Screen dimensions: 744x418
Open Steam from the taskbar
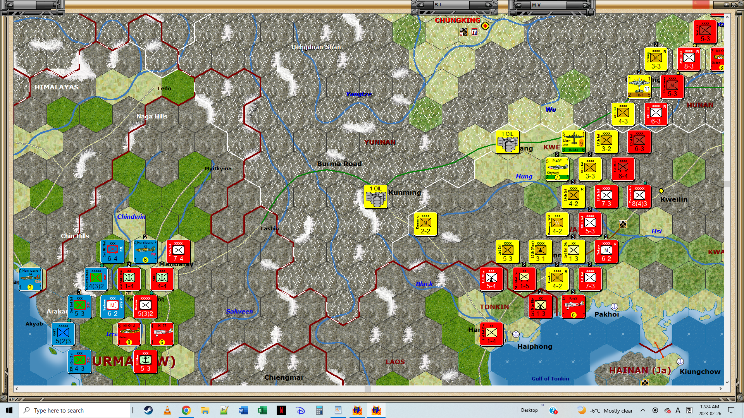coord(148,410)
